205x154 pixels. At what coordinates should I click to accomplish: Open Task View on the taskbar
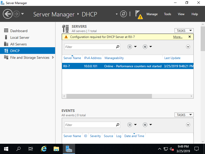(31, 149)
